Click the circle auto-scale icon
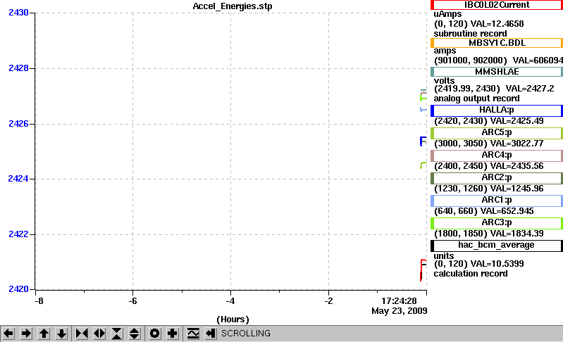This screenshot has height=342, width=563. point(155,334)
